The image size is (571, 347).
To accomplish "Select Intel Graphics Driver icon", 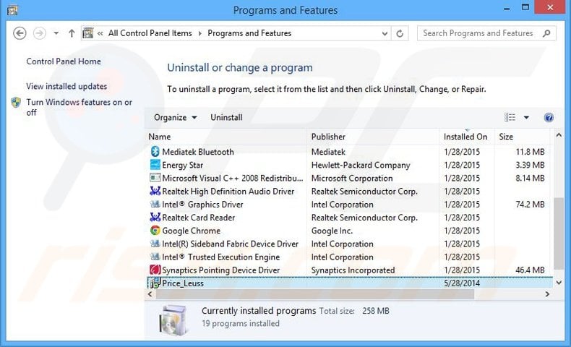I will click(x=155, y=204).
